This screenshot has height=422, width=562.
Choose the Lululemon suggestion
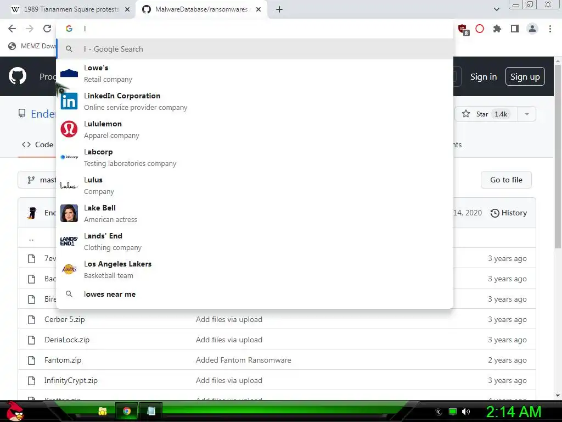tap(255, 129)
